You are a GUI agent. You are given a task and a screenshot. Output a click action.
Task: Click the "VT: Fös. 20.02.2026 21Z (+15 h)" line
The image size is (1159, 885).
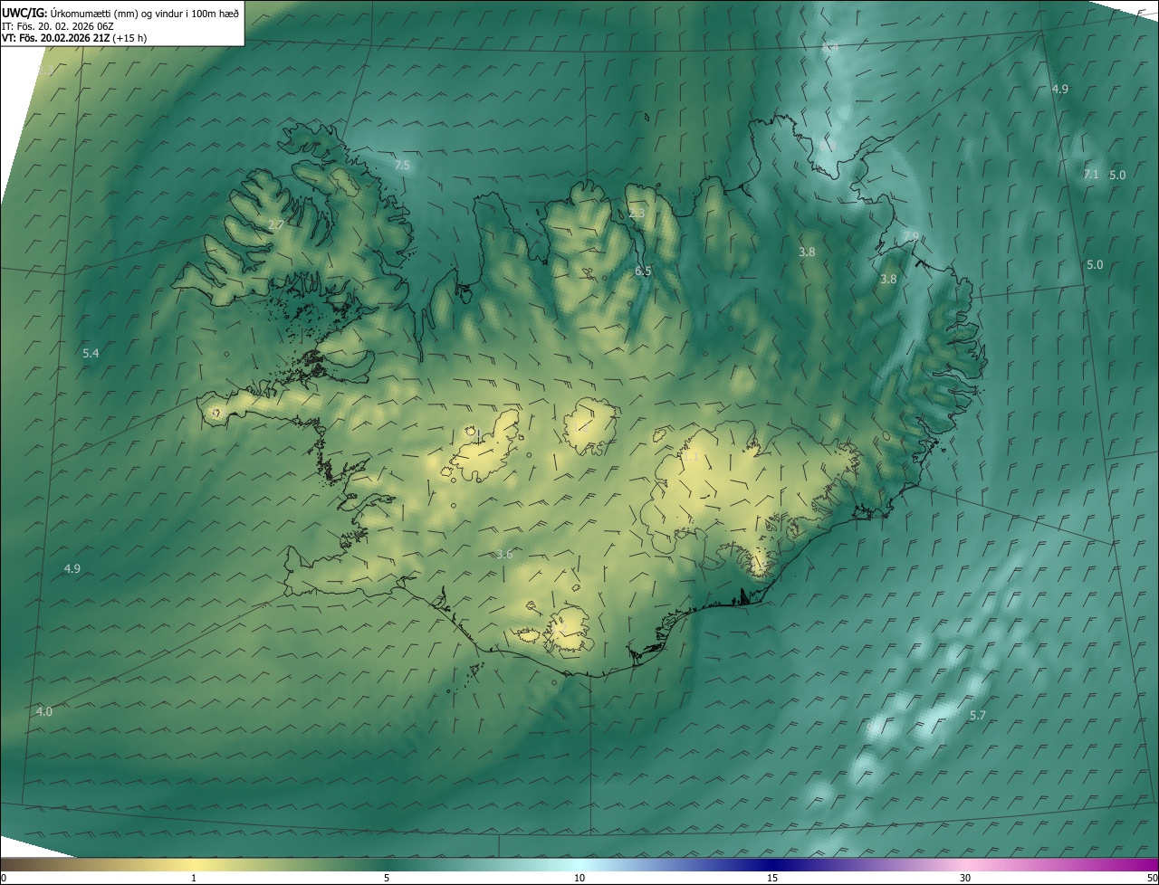(73, 38)
